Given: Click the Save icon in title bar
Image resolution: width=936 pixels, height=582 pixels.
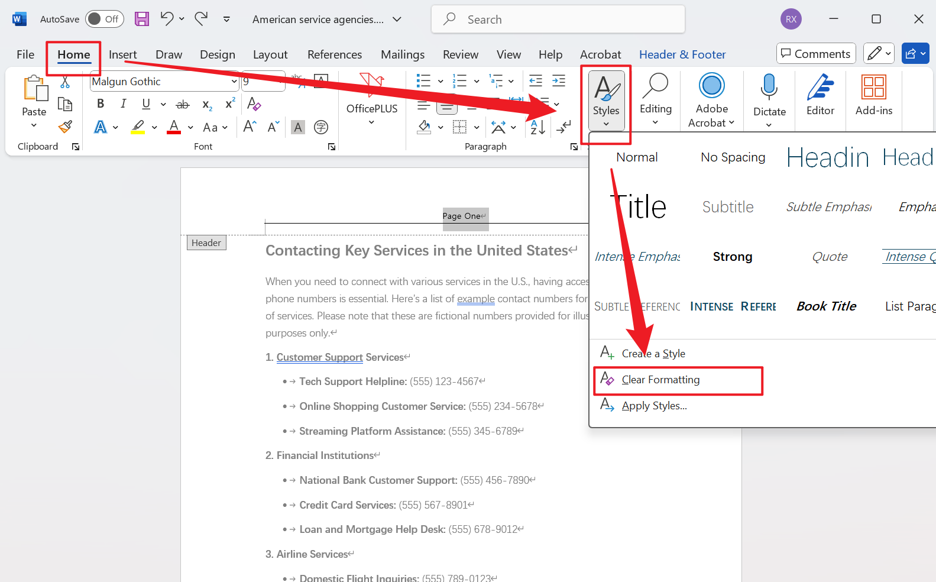Looking at the screenshot, I should click(x=142, y=19).
